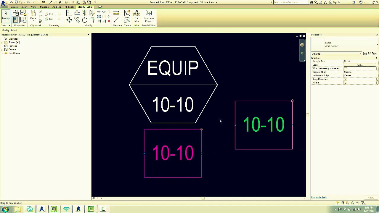The width and height of the screenshot is (379, 213).
Task: Click the Edit Label ribbon button
Action: (136, 17)
